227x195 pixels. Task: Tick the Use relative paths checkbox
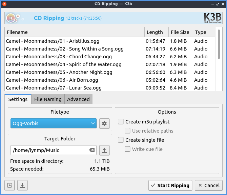tap(127, 131)
